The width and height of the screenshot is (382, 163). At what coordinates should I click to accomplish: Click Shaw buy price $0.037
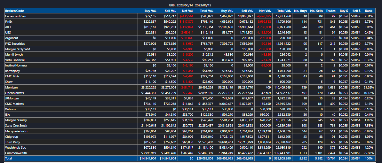(x=344, y=82)
